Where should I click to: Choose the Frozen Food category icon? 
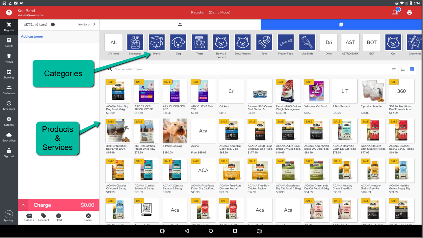pyautogui.click(x=285, y=42)
